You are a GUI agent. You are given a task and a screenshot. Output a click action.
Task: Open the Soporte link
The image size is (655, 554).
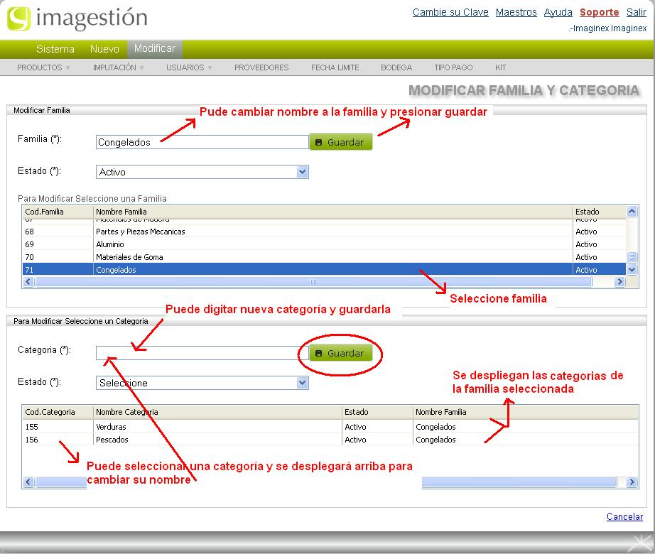coord(599,13)
